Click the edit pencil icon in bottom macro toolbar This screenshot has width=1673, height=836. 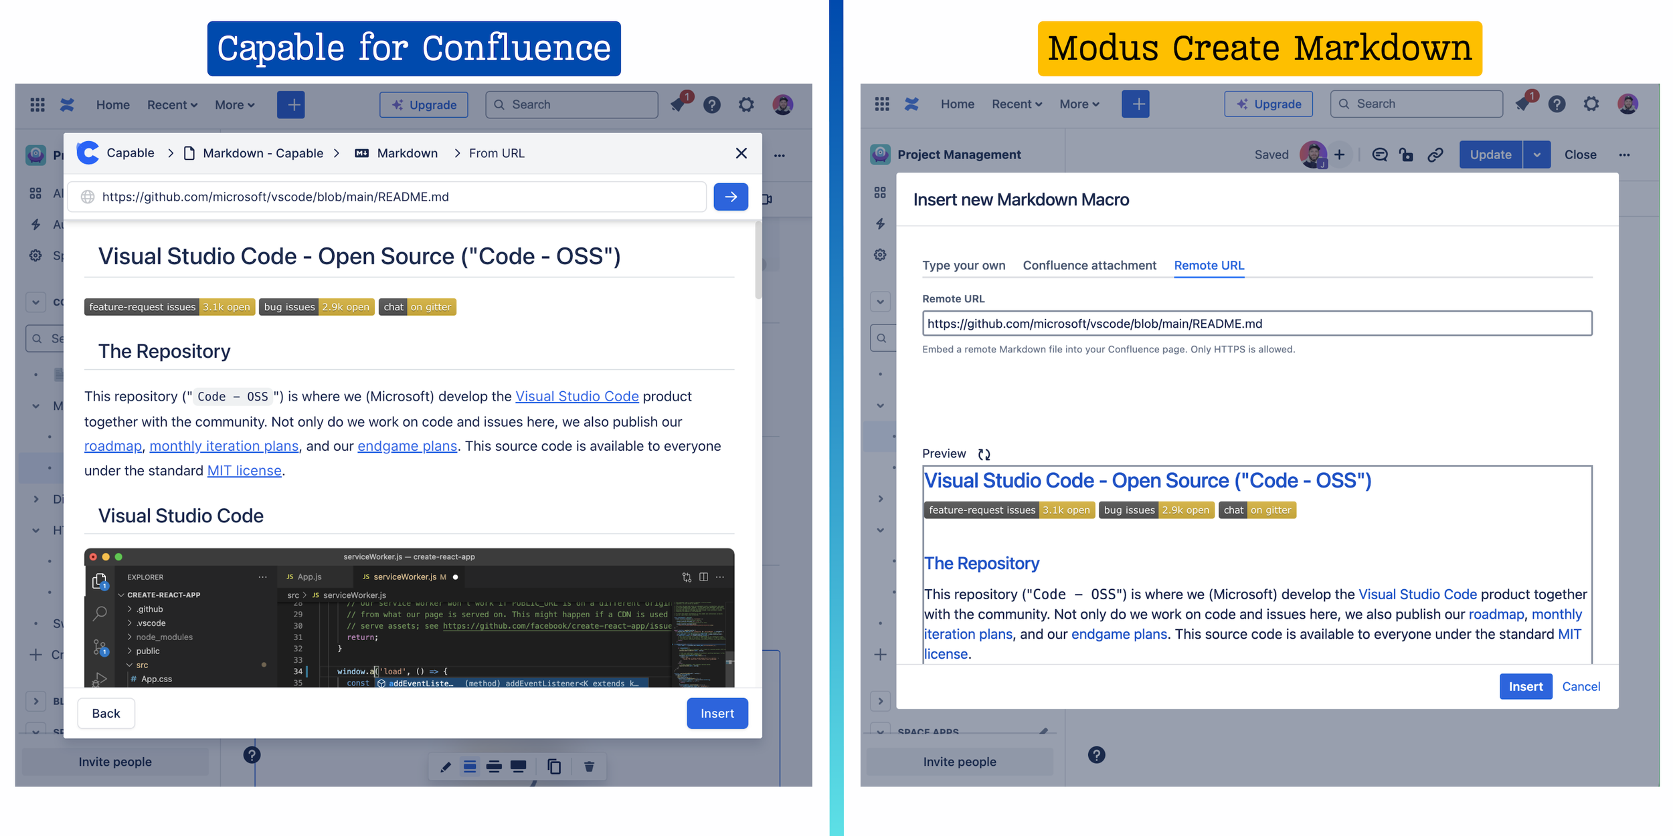point(446,766)
